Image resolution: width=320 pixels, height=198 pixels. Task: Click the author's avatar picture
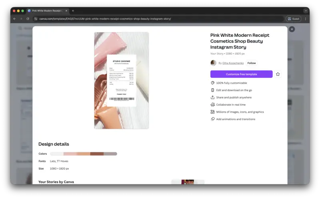tap(213, 63)
